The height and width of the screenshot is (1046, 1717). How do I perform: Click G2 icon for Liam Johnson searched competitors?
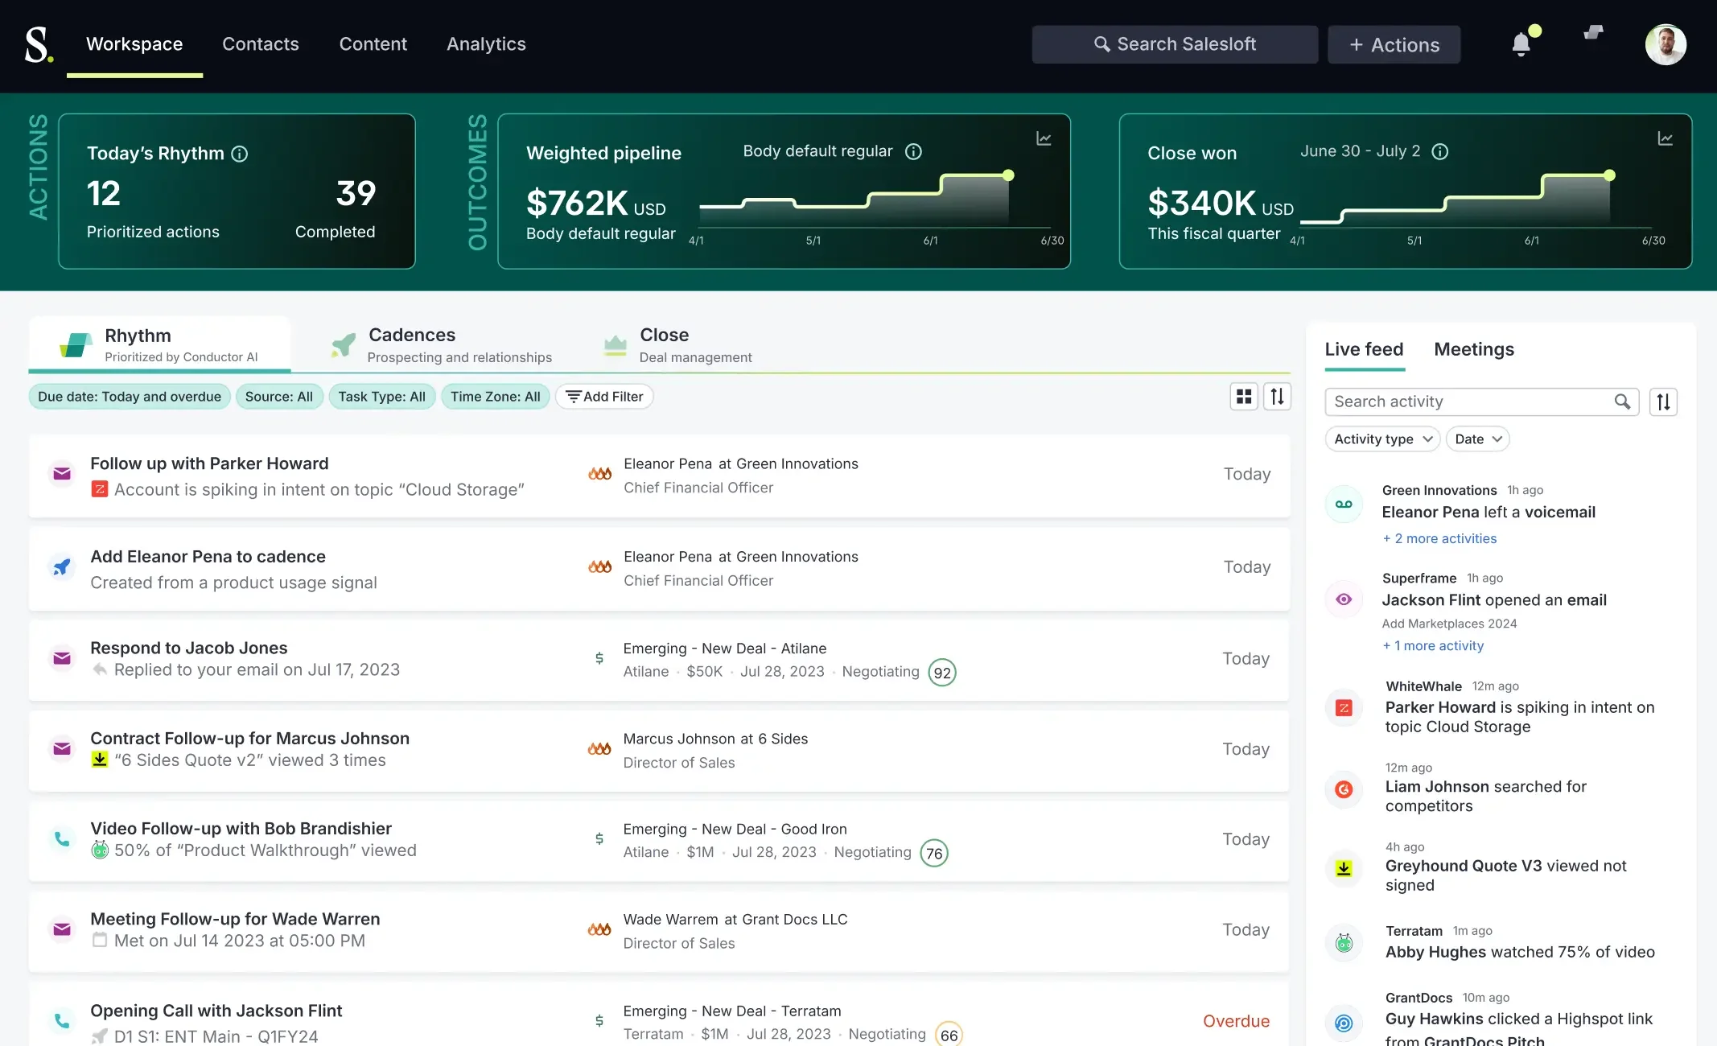(x=1344, y=789)
